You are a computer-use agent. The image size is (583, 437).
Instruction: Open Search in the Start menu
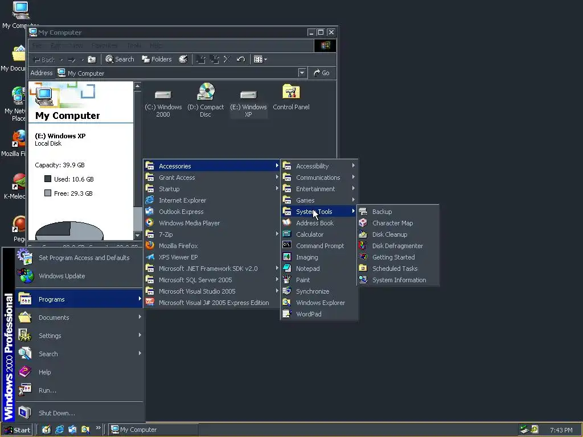(79, 354)
